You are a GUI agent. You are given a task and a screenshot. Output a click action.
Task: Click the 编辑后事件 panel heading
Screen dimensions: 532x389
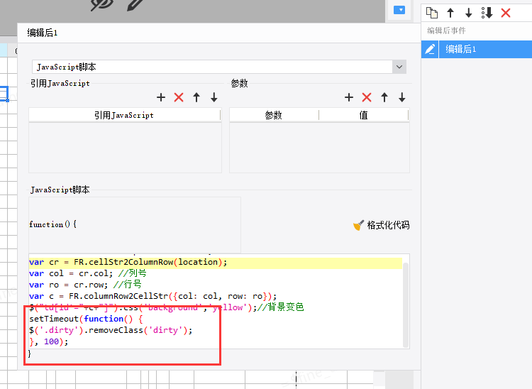446,31
